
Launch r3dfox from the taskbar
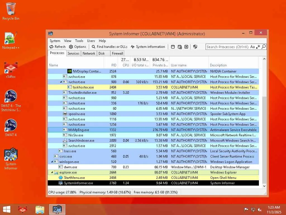click(x=22, y=209)
